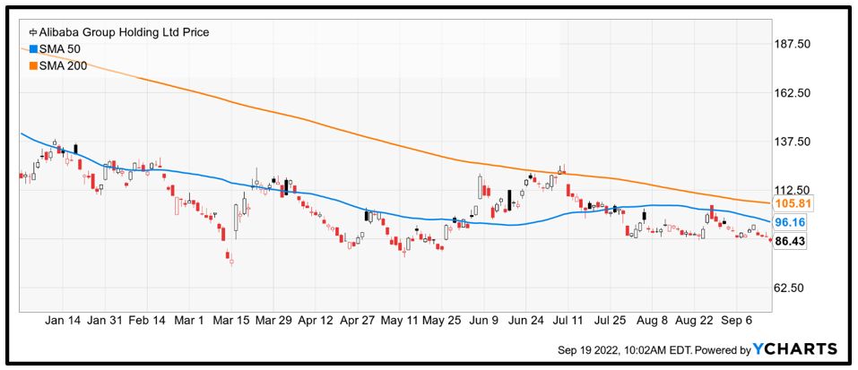Click the Jun 9 date label
The image size is (858, 370).
484,320
